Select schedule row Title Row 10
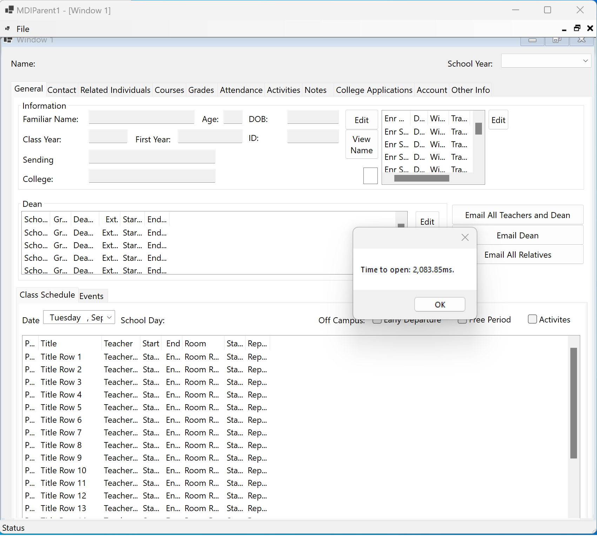 coord(146,470)
